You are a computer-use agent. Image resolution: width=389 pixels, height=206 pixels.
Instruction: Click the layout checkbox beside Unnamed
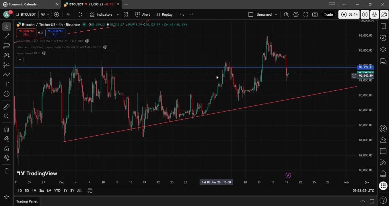[x=250, y=15]
